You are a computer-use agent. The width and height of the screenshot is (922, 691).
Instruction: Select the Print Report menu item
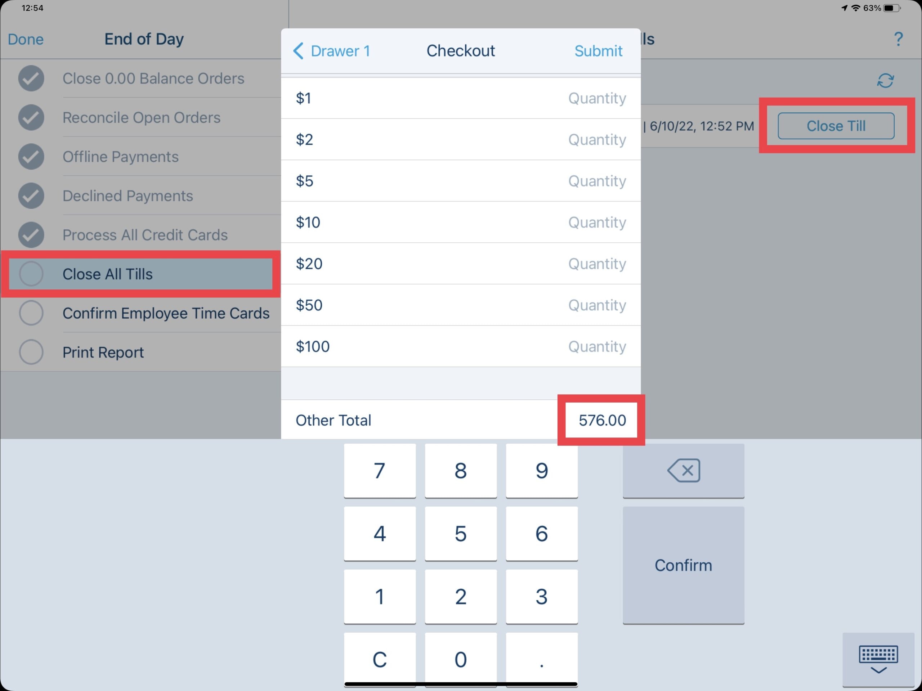[x=103, y=351]
